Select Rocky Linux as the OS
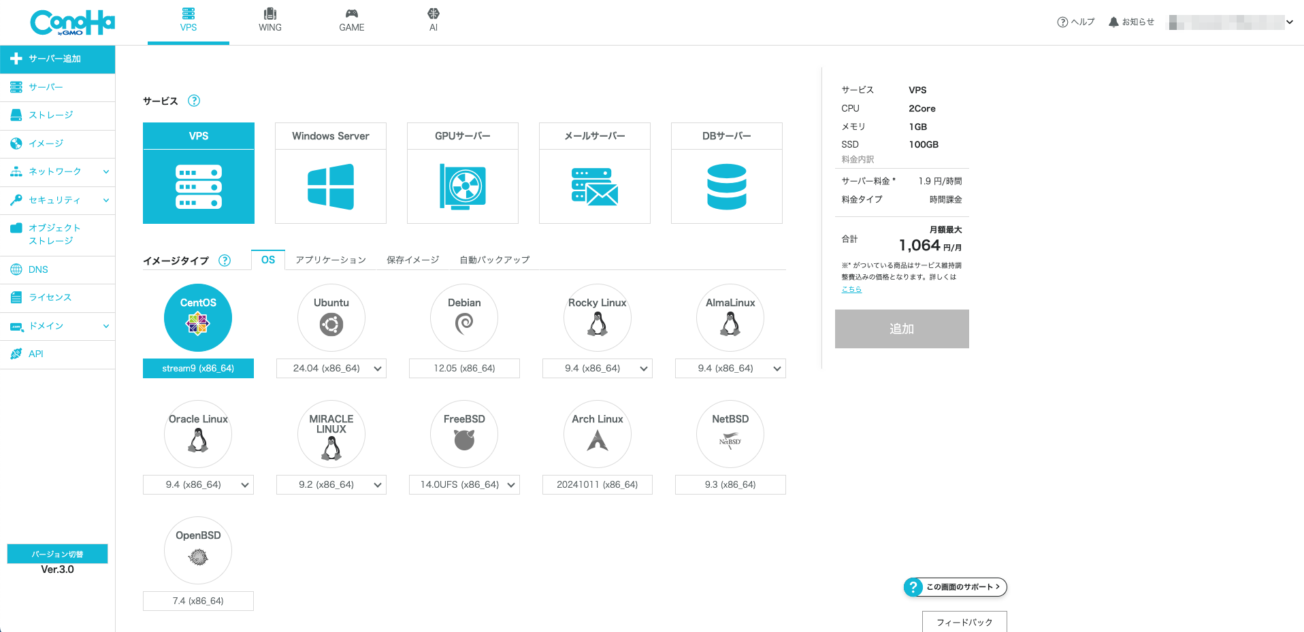1304x632 pixels. click(x=597, y=318)
